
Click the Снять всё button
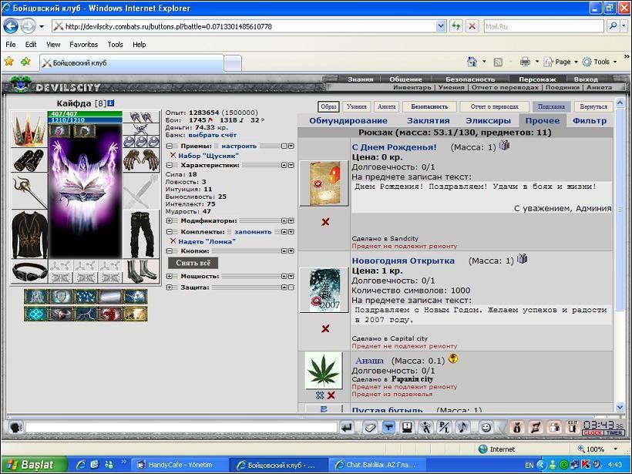click(193, 263)
